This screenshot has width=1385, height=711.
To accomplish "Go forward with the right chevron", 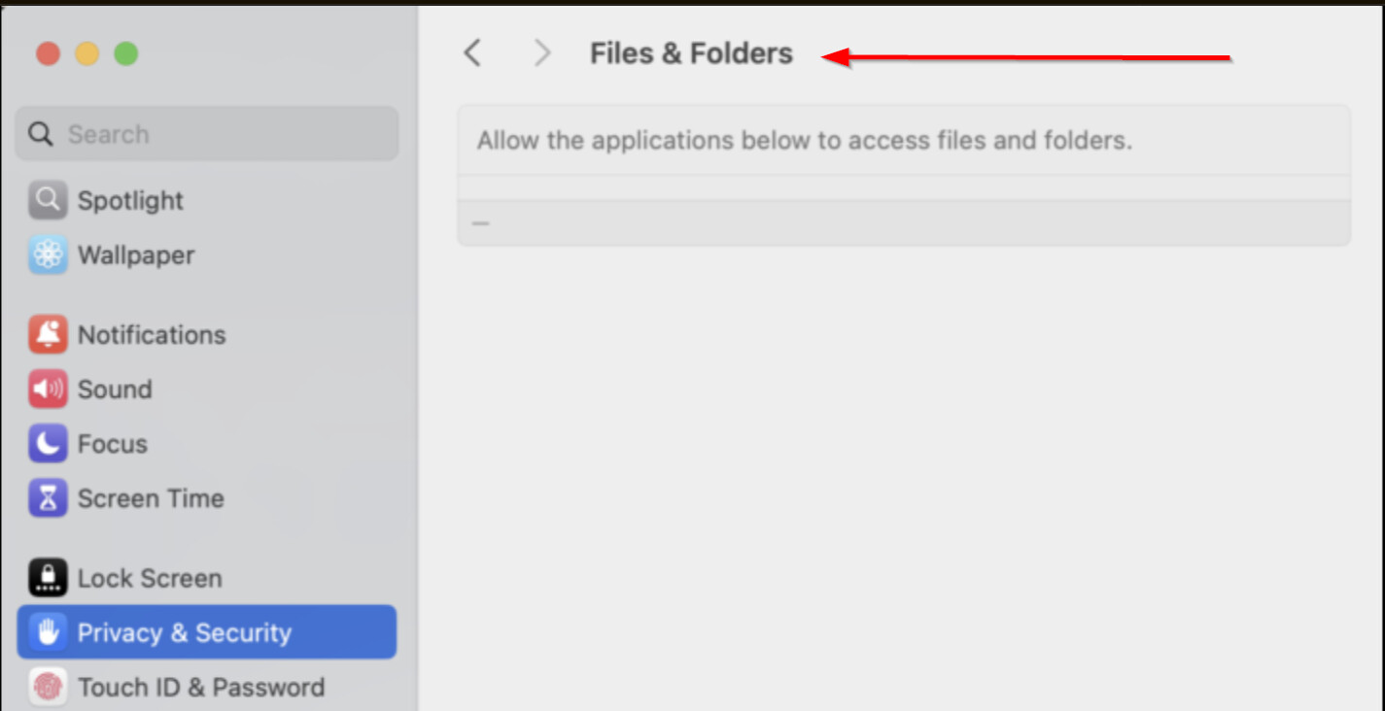I will pyautogui.click(x=542, y=53).
